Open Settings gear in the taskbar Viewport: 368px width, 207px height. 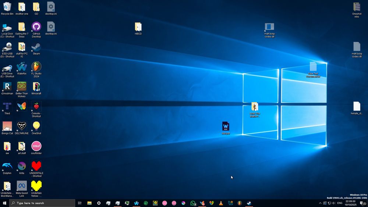[99, 203]
